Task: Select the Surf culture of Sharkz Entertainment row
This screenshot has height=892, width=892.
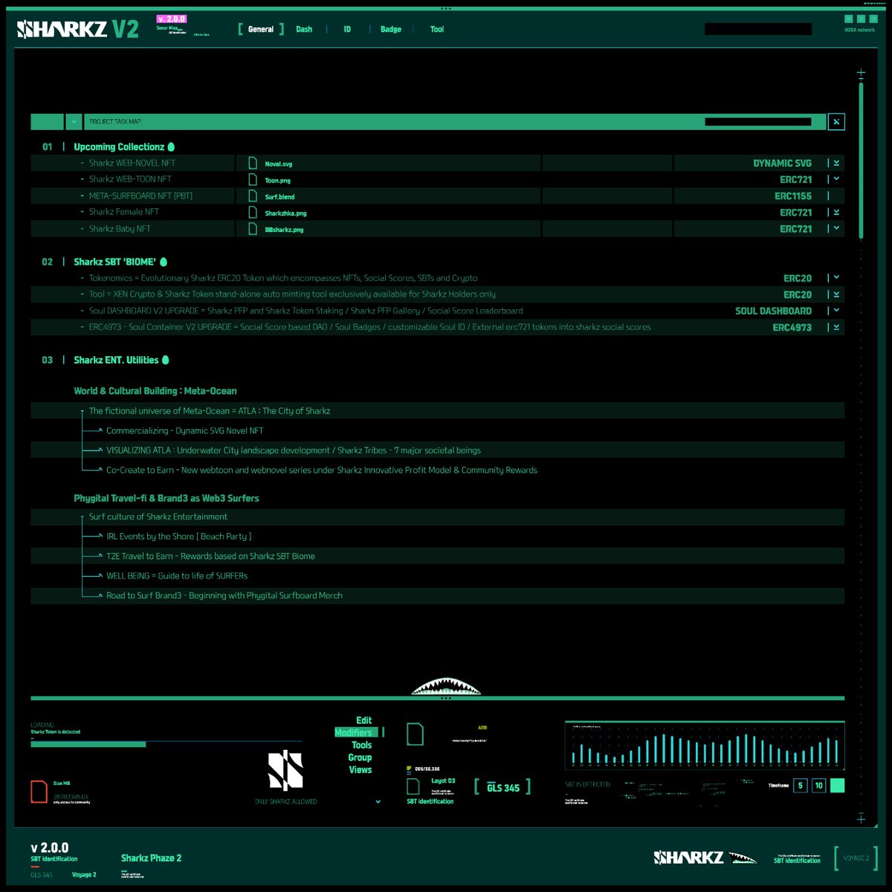Action: pos(437,517)
